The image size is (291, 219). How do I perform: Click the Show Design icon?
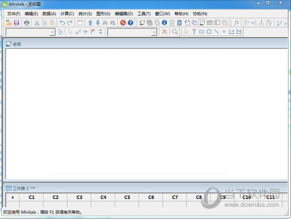coord(195,23)
